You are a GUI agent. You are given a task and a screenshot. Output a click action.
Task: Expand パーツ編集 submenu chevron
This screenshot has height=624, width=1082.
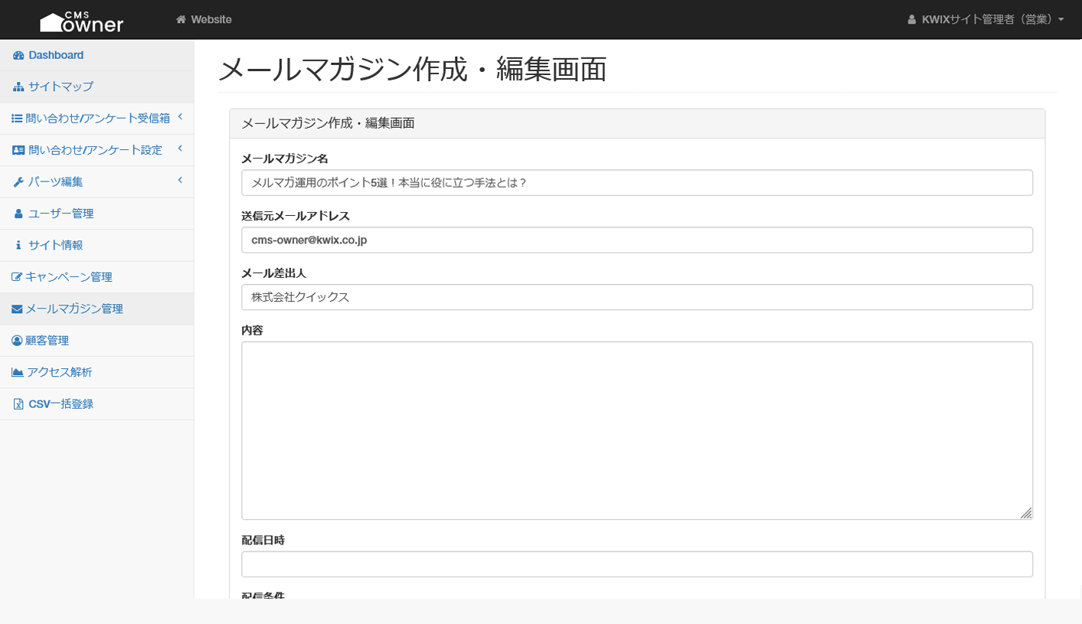click(180, 180)
